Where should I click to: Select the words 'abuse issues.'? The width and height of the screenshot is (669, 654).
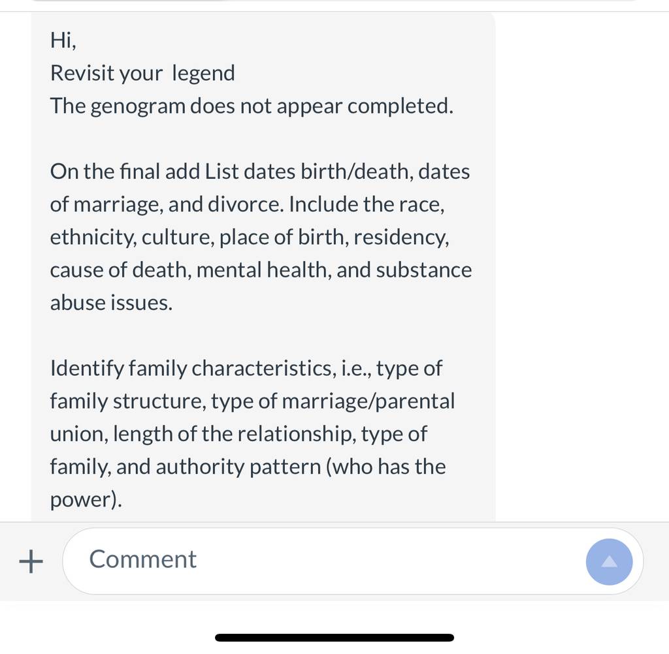[x=111, y=303]
